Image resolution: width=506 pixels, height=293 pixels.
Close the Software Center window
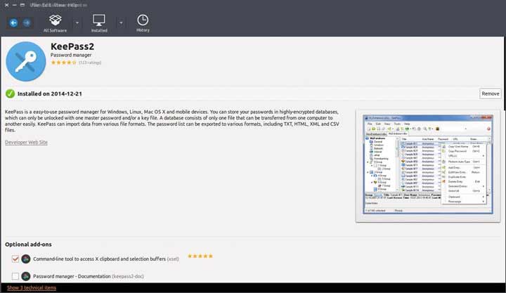(6, 5)
